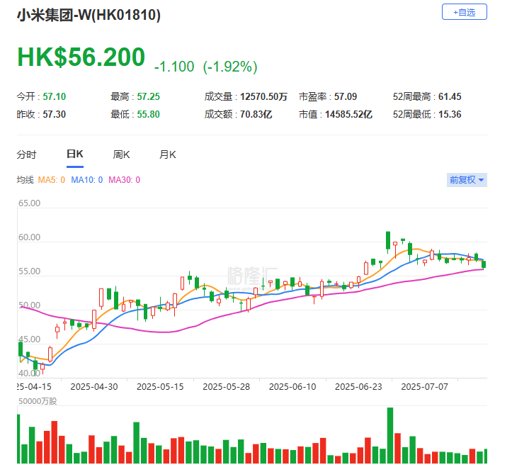
Task: Open the 前复权 adjustment dropdown
Action: click(x=467, y=180)
